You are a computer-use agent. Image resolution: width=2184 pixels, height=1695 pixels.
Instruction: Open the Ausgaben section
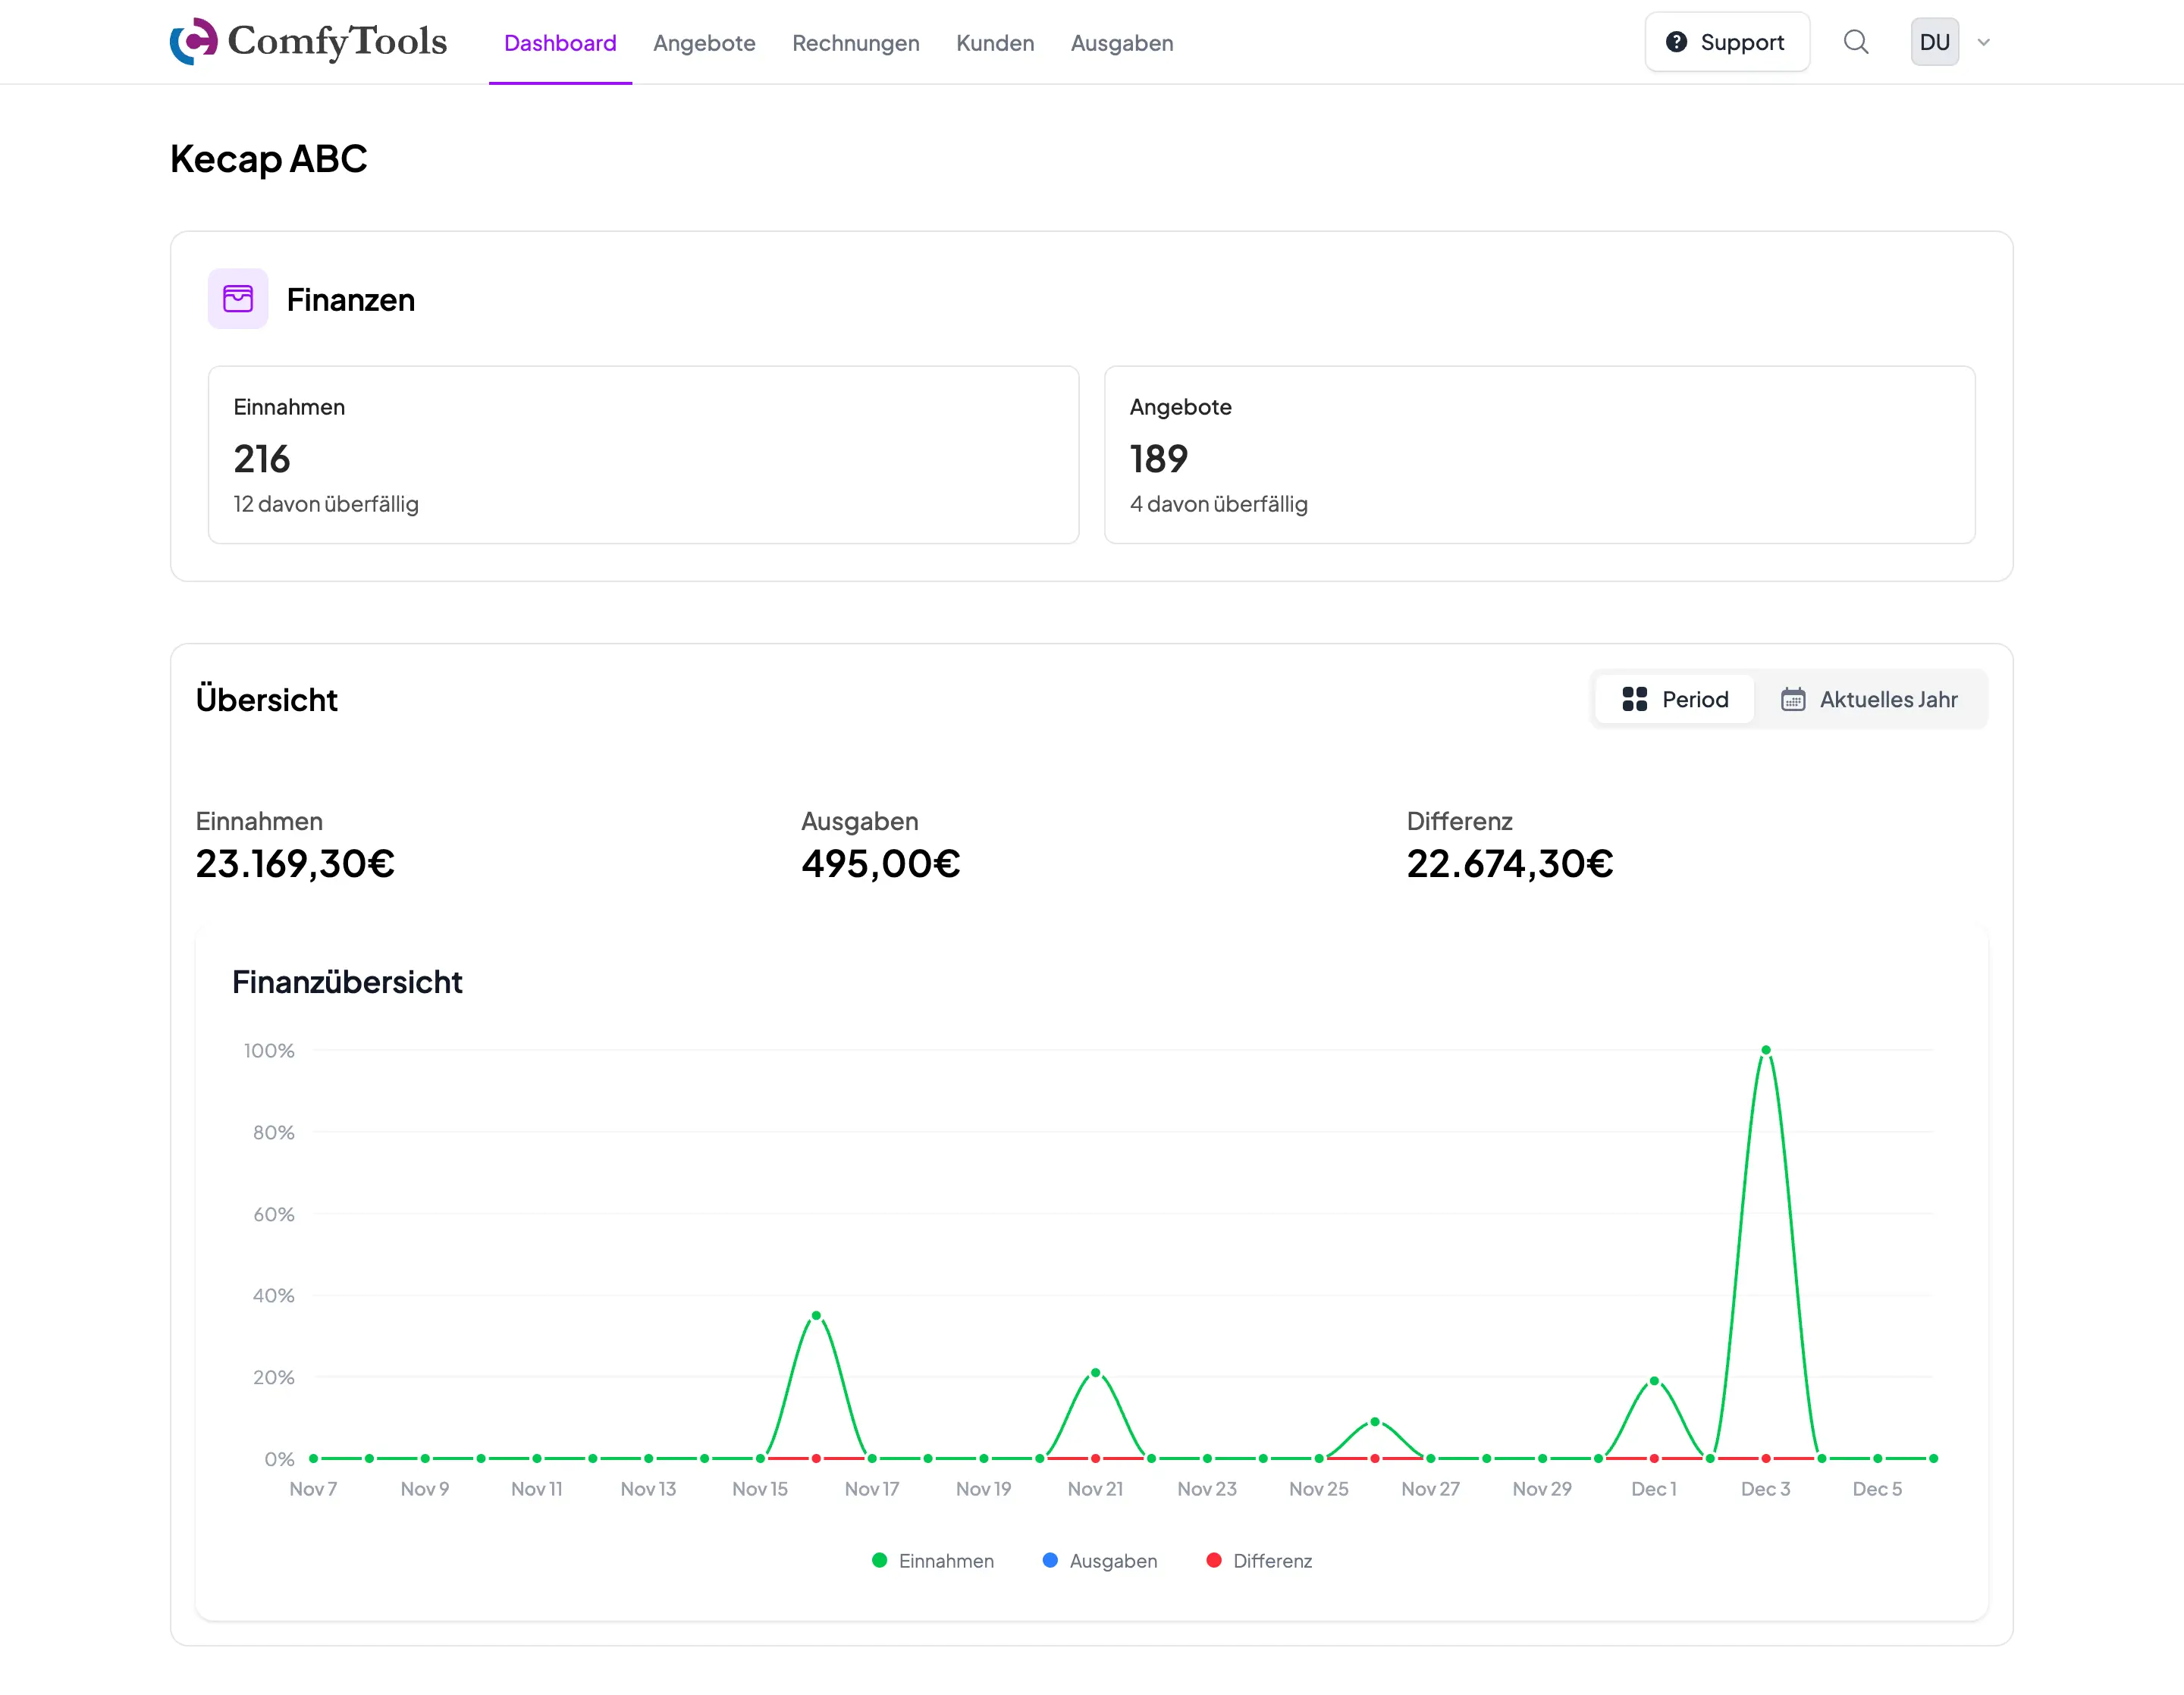[1122, 43]
